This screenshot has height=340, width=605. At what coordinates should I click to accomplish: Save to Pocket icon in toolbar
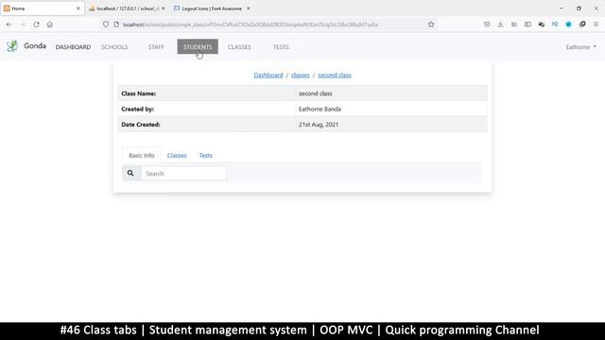point(487,25)
